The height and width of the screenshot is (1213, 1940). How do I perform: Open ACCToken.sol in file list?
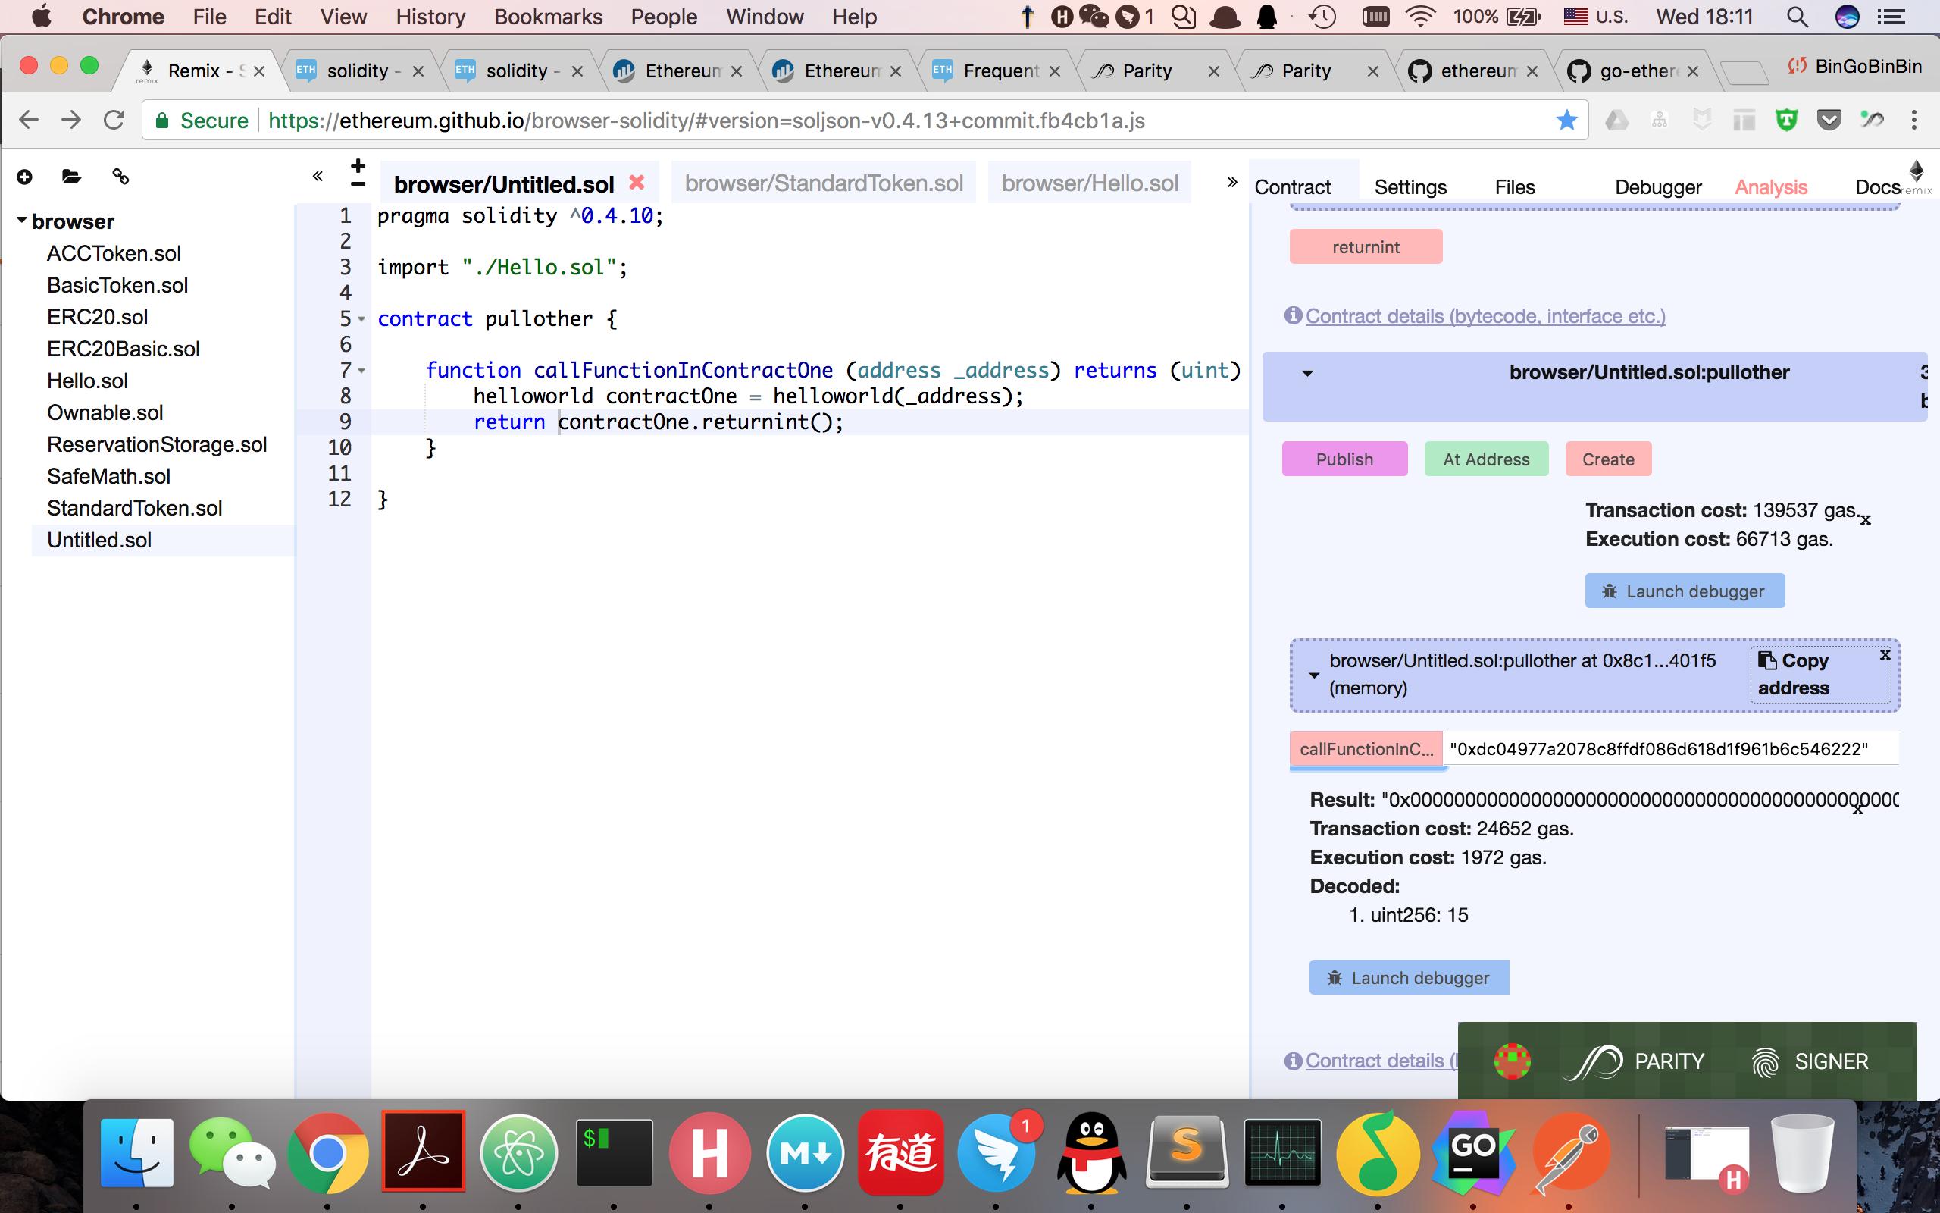(x=114, y=253)
